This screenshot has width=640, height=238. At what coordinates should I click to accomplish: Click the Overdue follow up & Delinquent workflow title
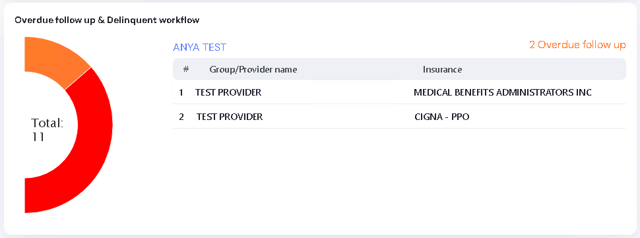pyautogui.click(x=107, y=20)
